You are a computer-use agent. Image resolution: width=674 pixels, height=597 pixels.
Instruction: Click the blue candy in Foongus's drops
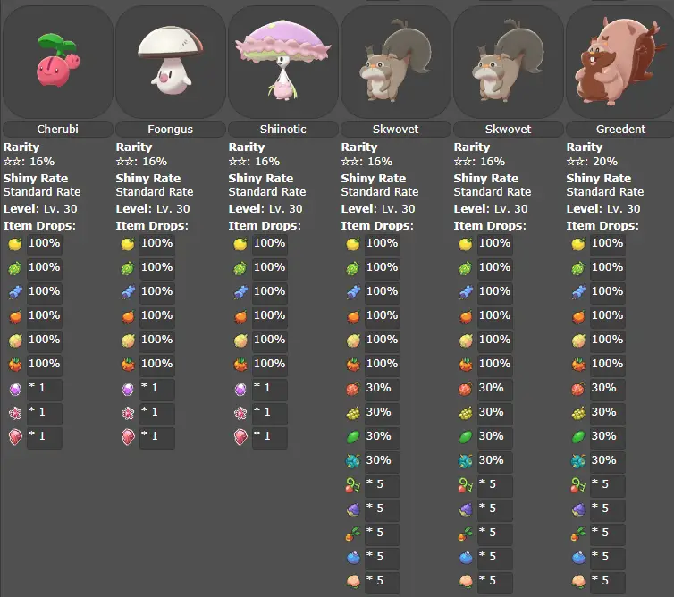[x=127, y=292]
